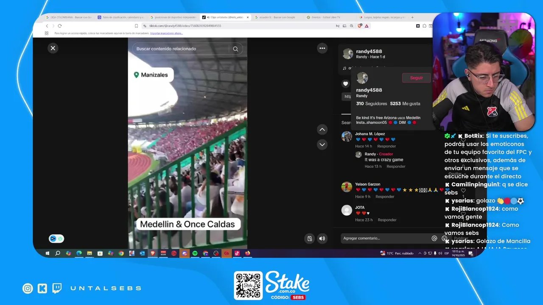The height and width of the screenshot is (305, 543).
Task: Click 'Importar marcadores ahora...' link
Action: 166,33
